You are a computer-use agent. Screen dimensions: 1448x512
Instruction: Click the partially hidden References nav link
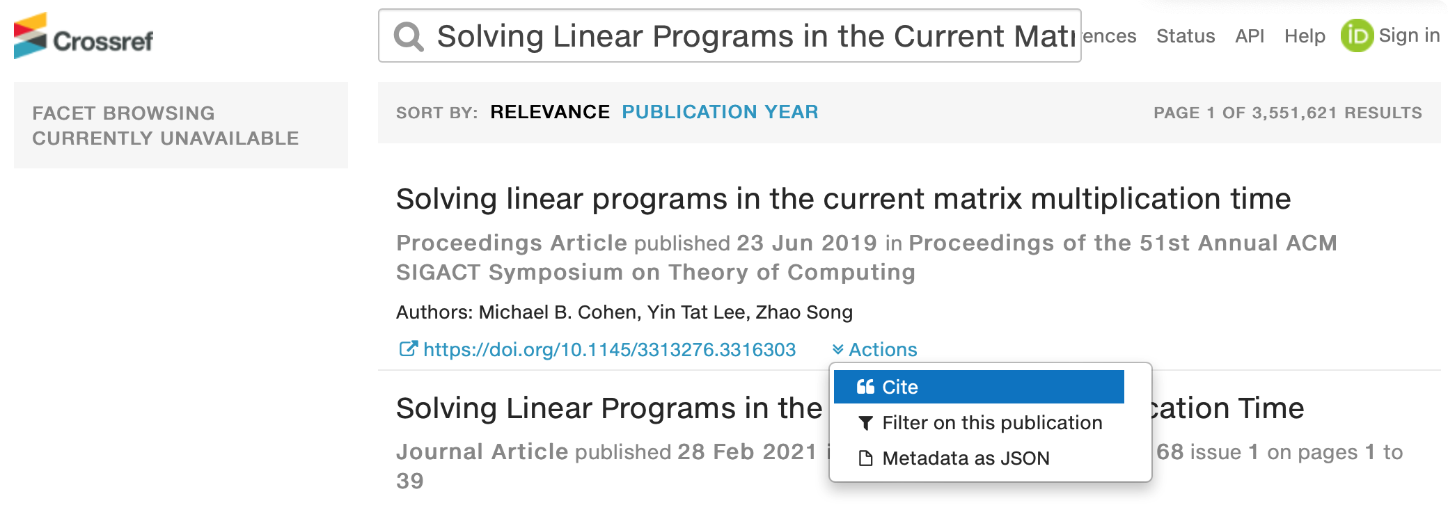click(1110, 36)
